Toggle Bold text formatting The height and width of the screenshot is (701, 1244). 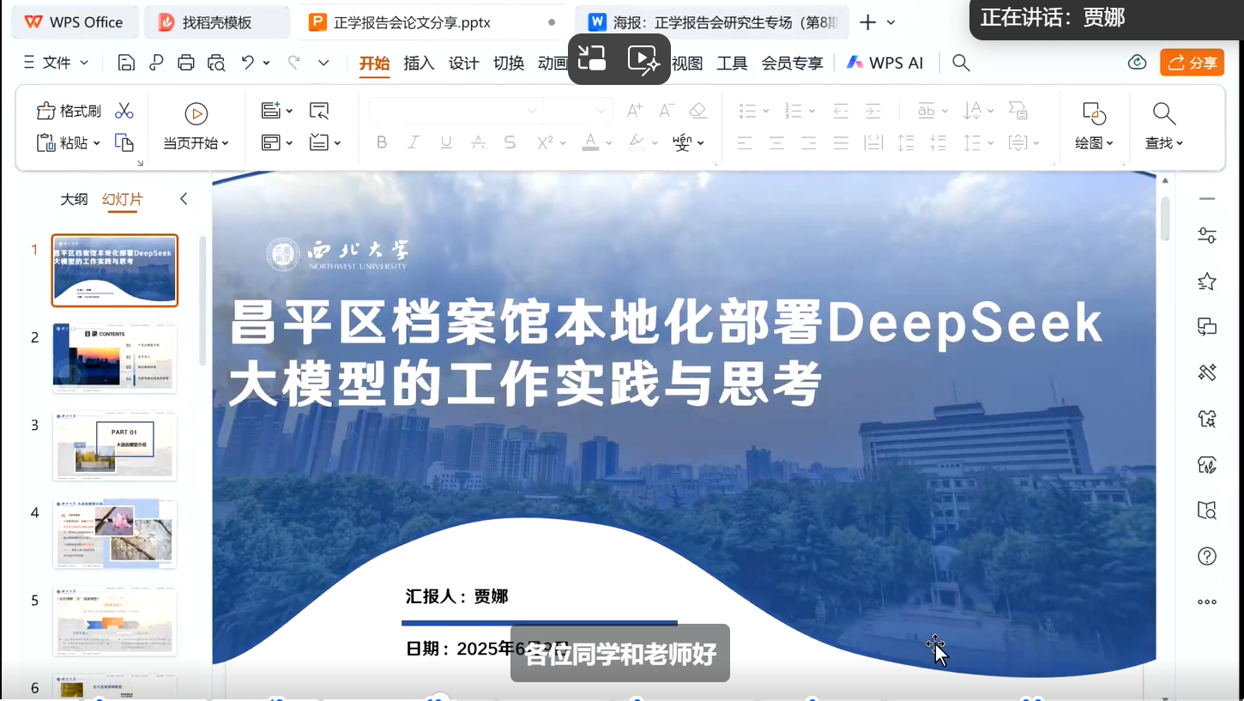pyautogui.click(x=383, y=142)
